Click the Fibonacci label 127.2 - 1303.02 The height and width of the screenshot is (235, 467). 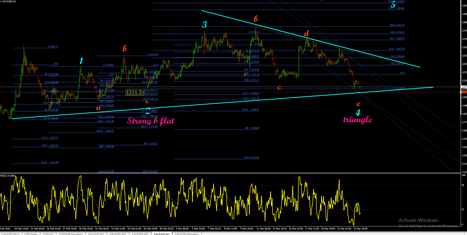[396, 8]
